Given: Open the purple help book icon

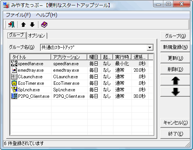Looking at the screenshot, I should pyautogui.click(x=44, y=25).
